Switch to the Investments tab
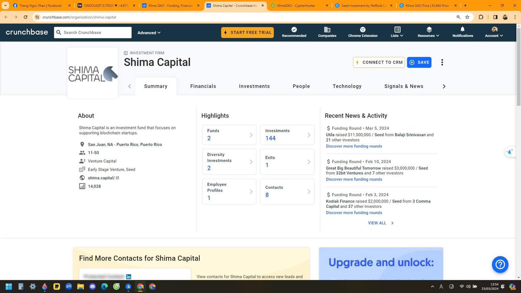521x293 pixels. click(254, 86)
